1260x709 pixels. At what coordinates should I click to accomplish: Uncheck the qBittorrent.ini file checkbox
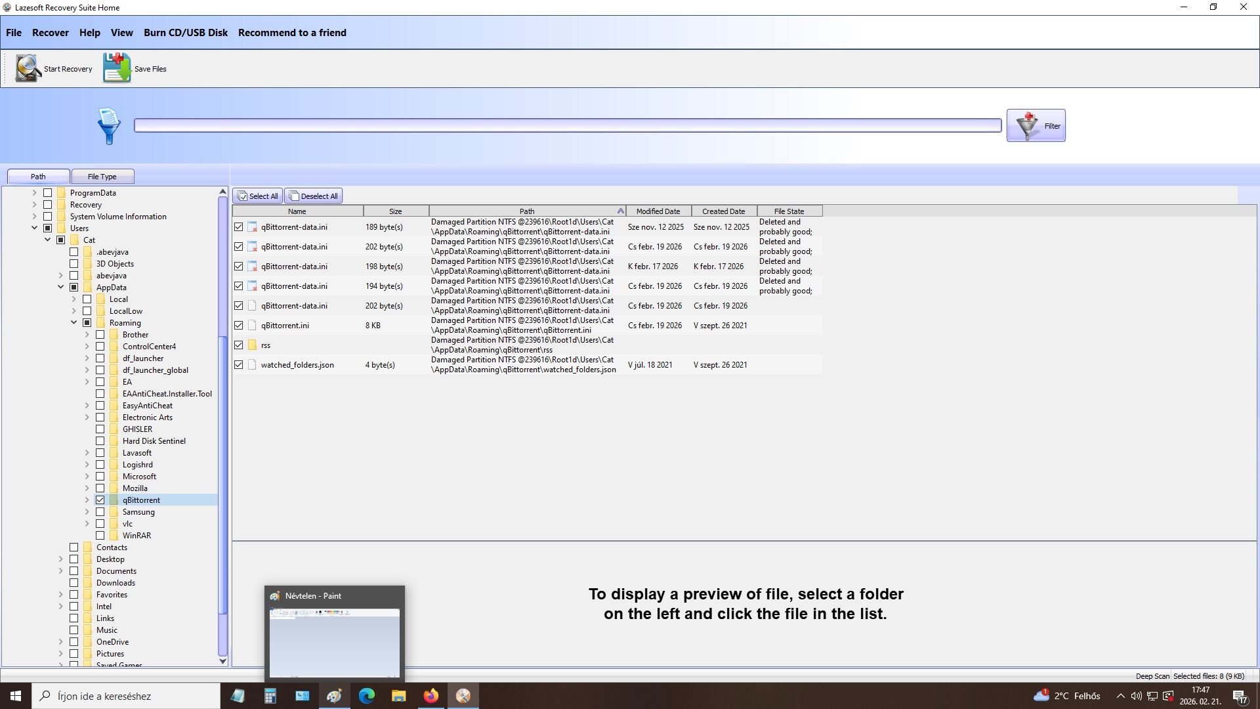239,326
